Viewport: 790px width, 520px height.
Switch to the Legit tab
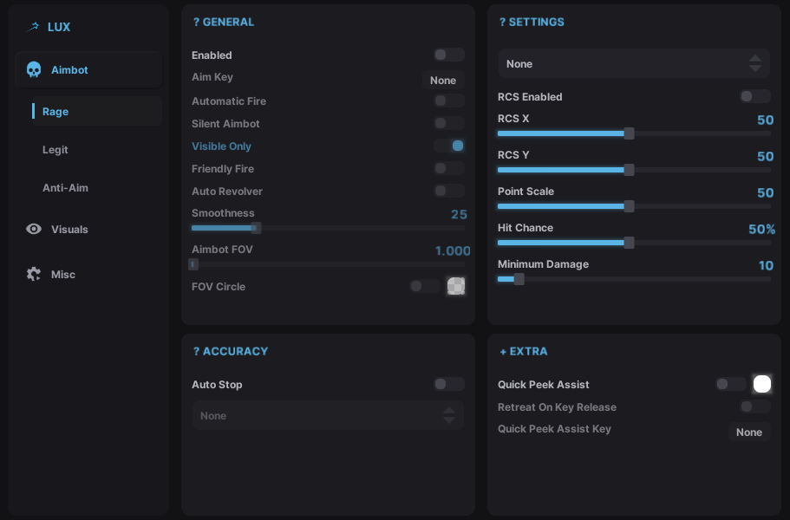click(55, 150)
